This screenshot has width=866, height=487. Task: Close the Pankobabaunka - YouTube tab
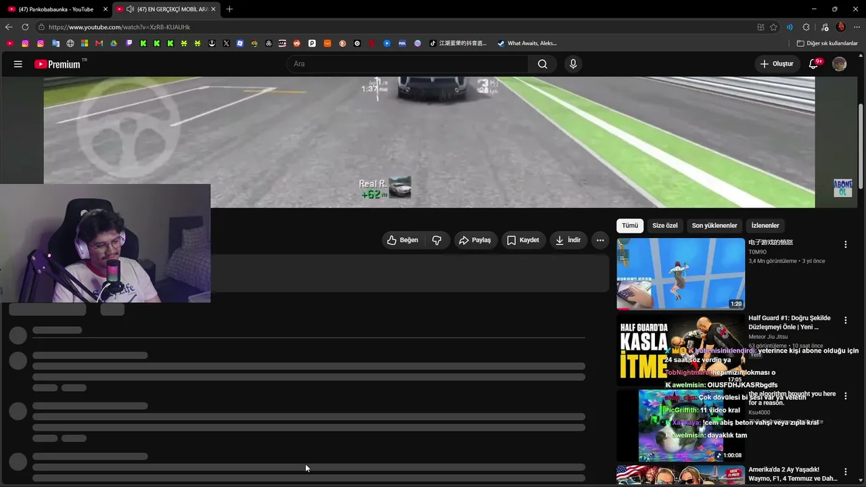[106, 9]
